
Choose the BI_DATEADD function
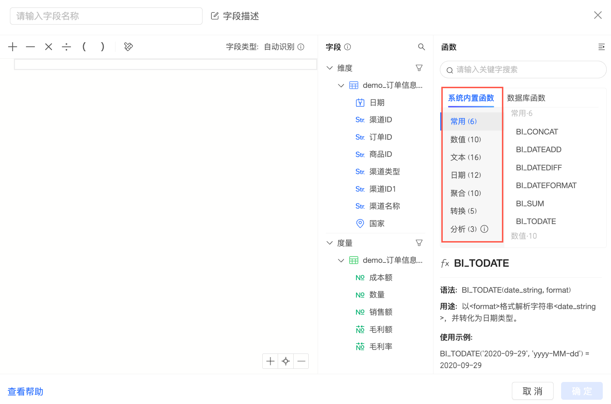[539, 150]
